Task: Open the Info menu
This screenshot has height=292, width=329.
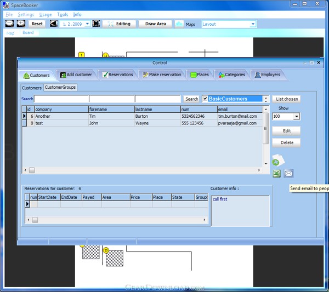Action: 77,14
